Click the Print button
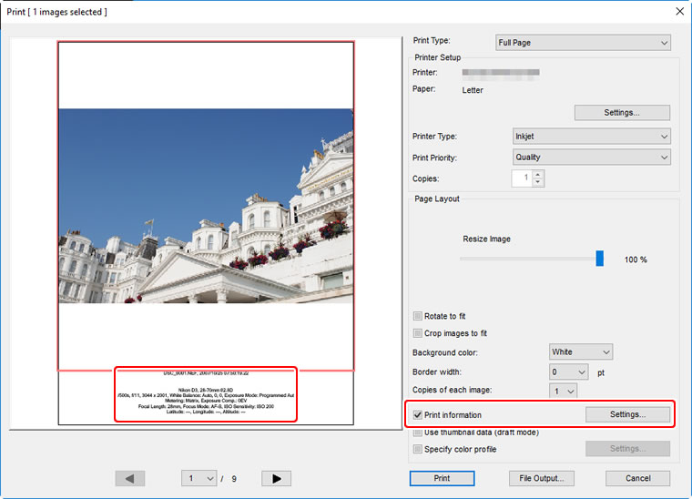 click(x=442, y=478)
